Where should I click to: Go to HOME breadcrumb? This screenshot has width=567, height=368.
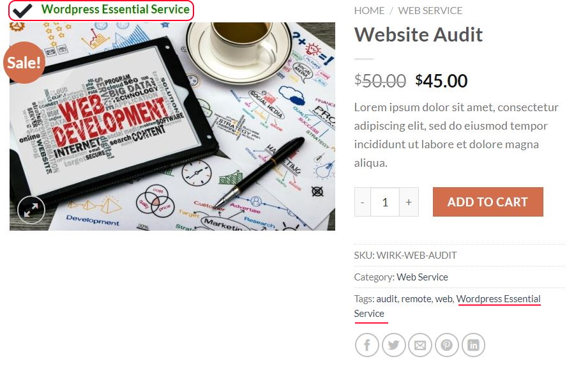369,10
